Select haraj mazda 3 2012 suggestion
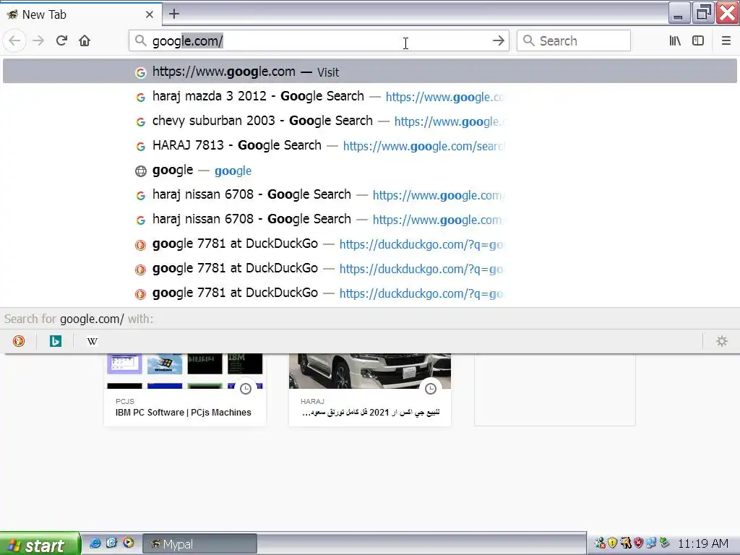The image size is (740, 555). tap(370, 96)
